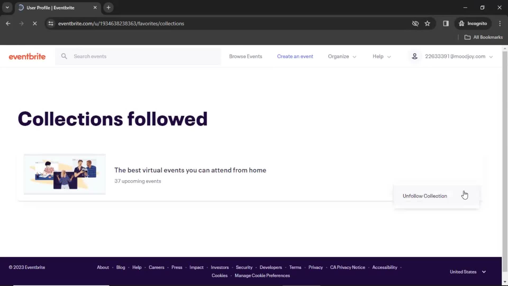Click the incognito mode icon
Viewport: 508px width, 286px height.
tap(462, 23)
